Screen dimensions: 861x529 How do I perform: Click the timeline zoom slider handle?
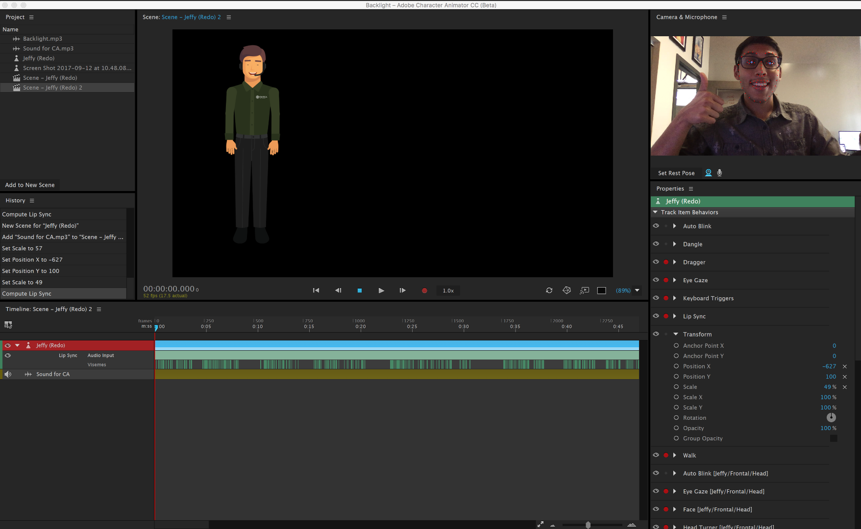pyautogui.click(x=588, y=525)
